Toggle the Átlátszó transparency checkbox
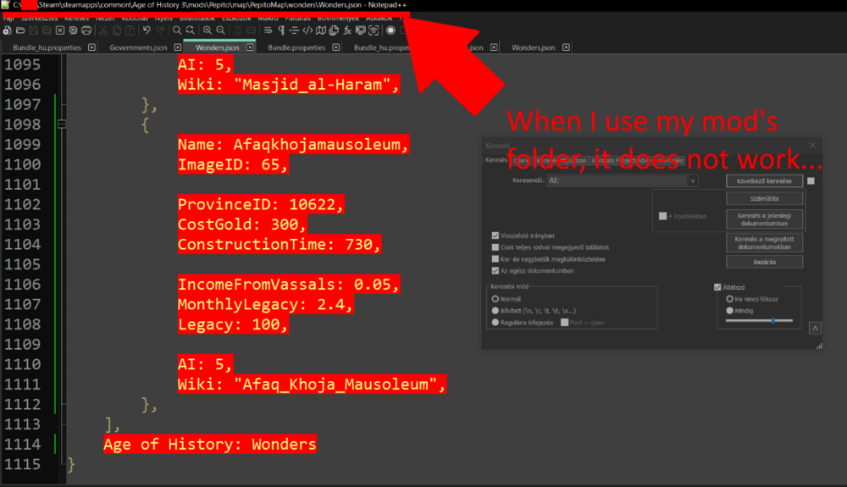Image resolution: width=847 pixels, height=487 pixels. [717, 287]
